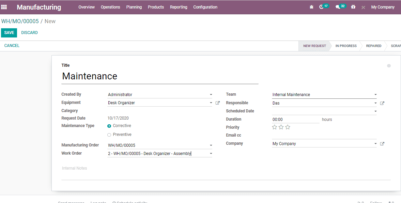Open My Company record via external link icon
Viewport: 401px width, 203px height.
(382, 143)
